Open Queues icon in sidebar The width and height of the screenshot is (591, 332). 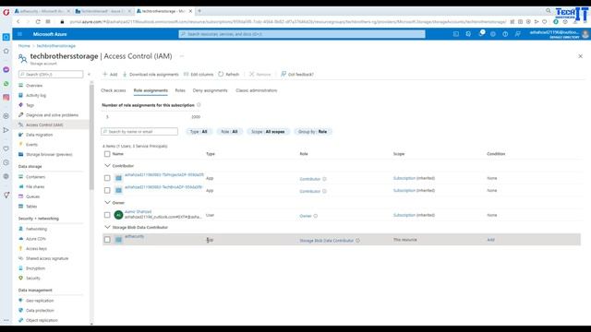coord(20,196)
